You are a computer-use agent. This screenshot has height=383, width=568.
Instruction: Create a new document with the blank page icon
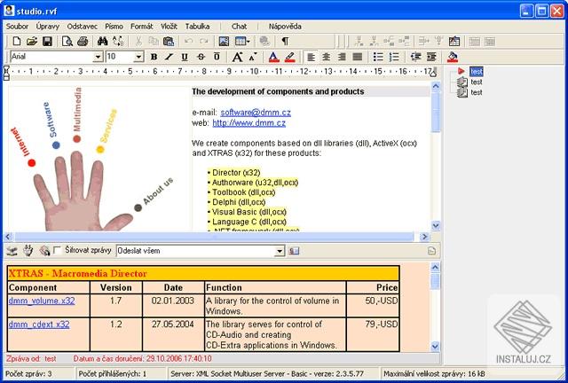[16, 42]
